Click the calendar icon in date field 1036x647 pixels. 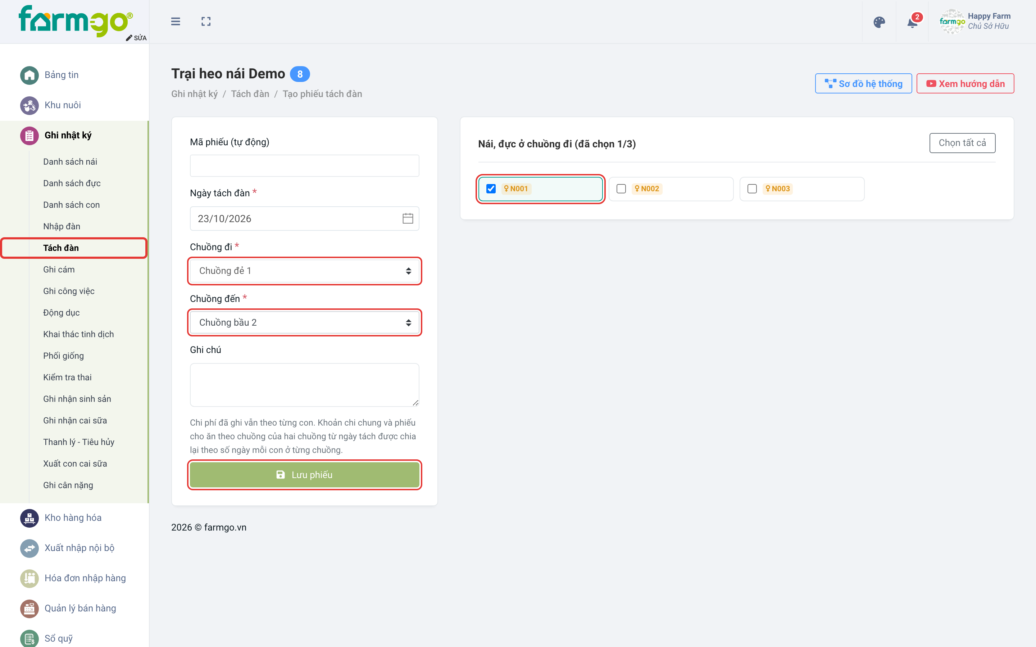click(x=408, y=219)
